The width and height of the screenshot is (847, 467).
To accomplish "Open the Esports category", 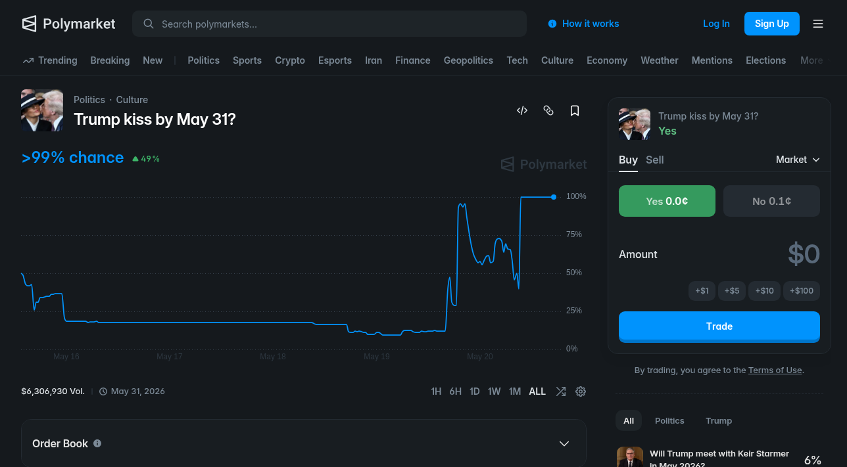I will [335, 60].
